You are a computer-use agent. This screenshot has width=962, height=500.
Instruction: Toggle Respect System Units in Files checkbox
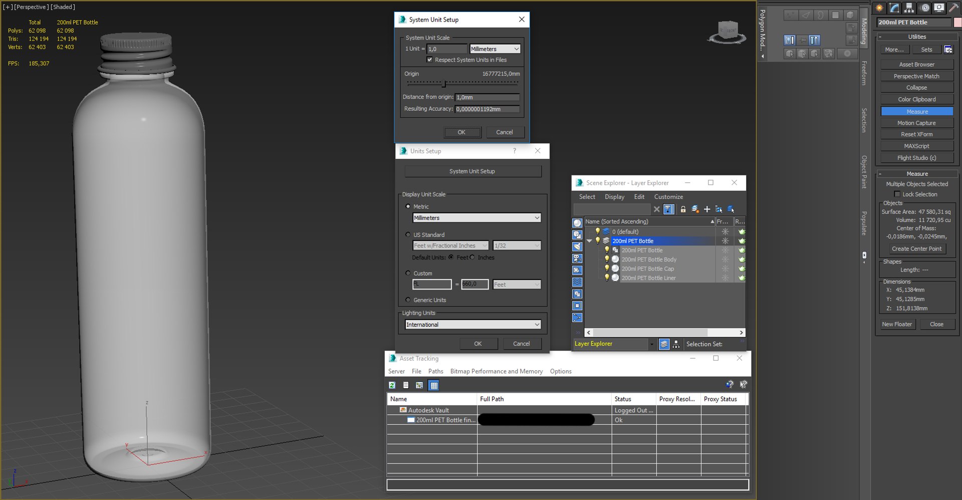tap(429, 60)
